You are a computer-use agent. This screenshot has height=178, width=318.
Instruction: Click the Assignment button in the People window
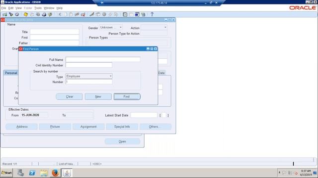tap(88, 127)
